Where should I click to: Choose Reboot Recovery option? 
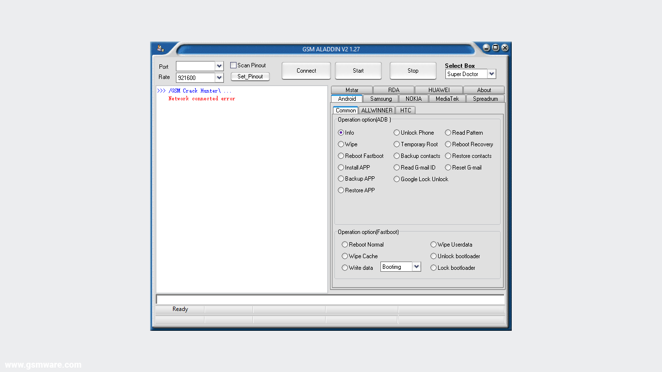pos(448,144)
